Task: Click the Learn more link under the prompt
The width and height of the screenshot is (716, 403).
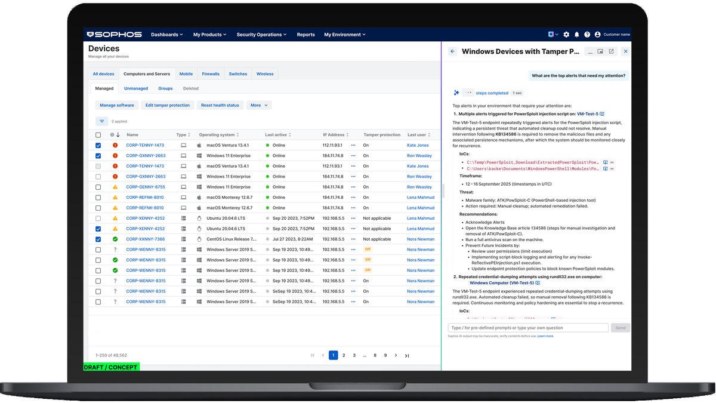Action: 545,336
